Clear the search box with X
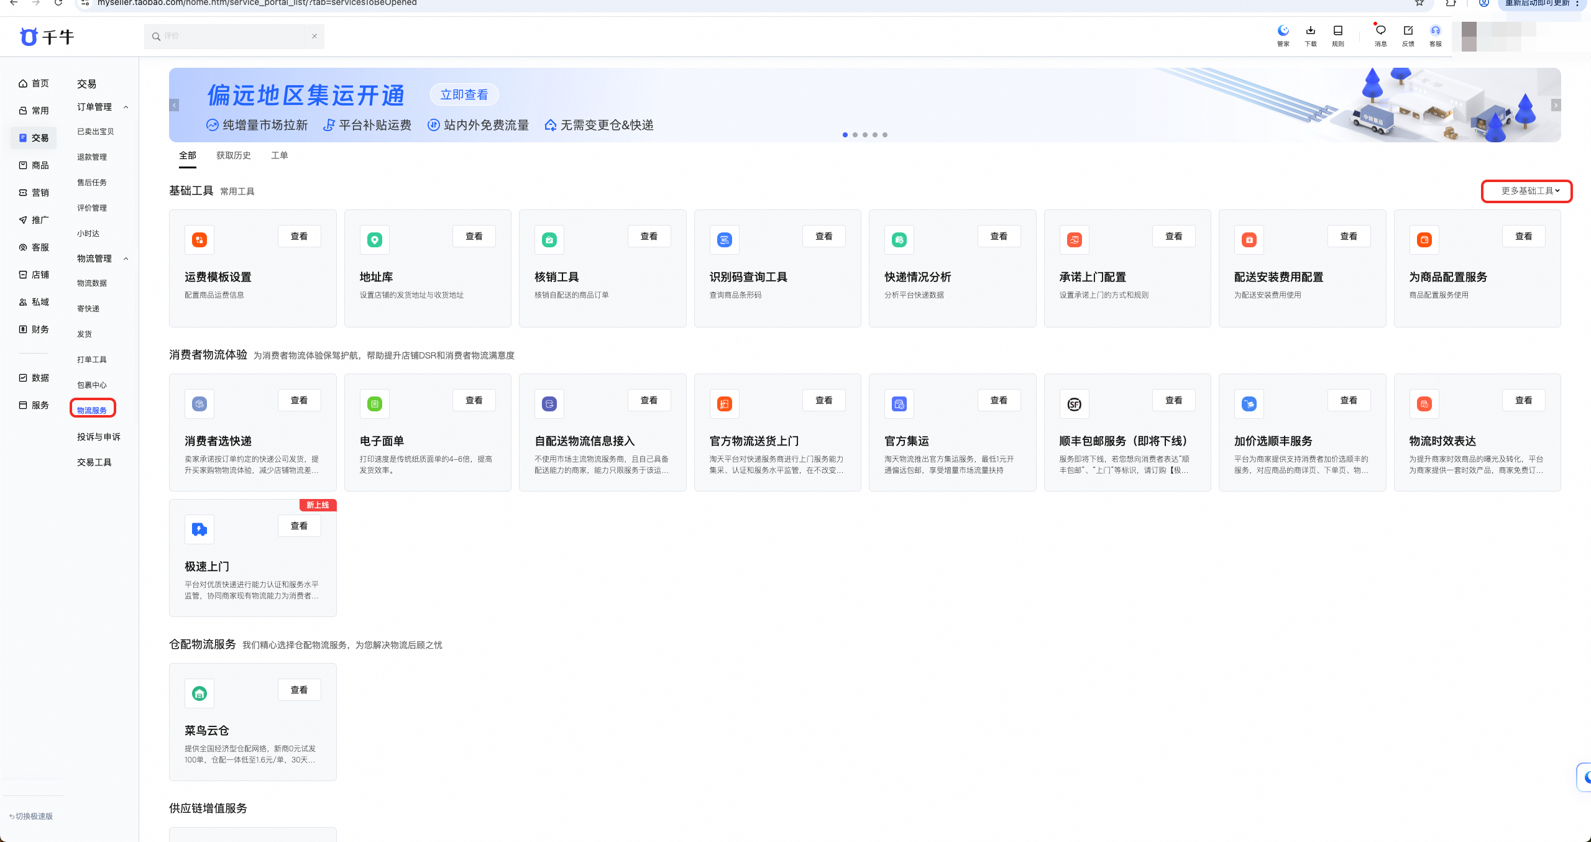Viewport: 1591px width, 842px height. [314, 36]
